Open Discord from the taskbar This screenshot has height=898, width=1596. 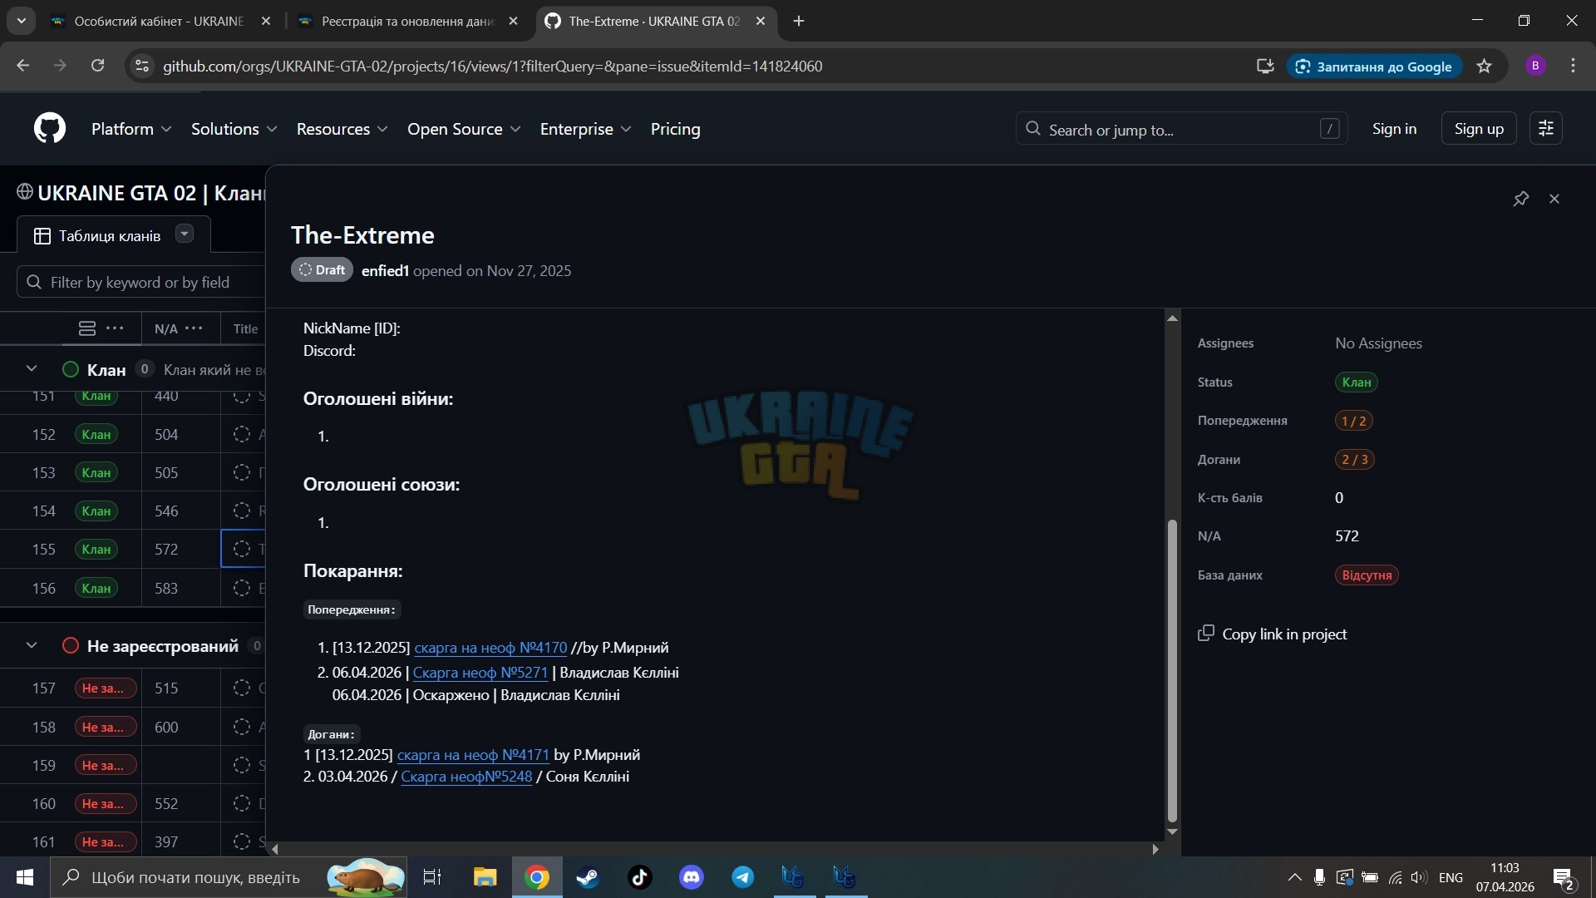click(692, 877)
